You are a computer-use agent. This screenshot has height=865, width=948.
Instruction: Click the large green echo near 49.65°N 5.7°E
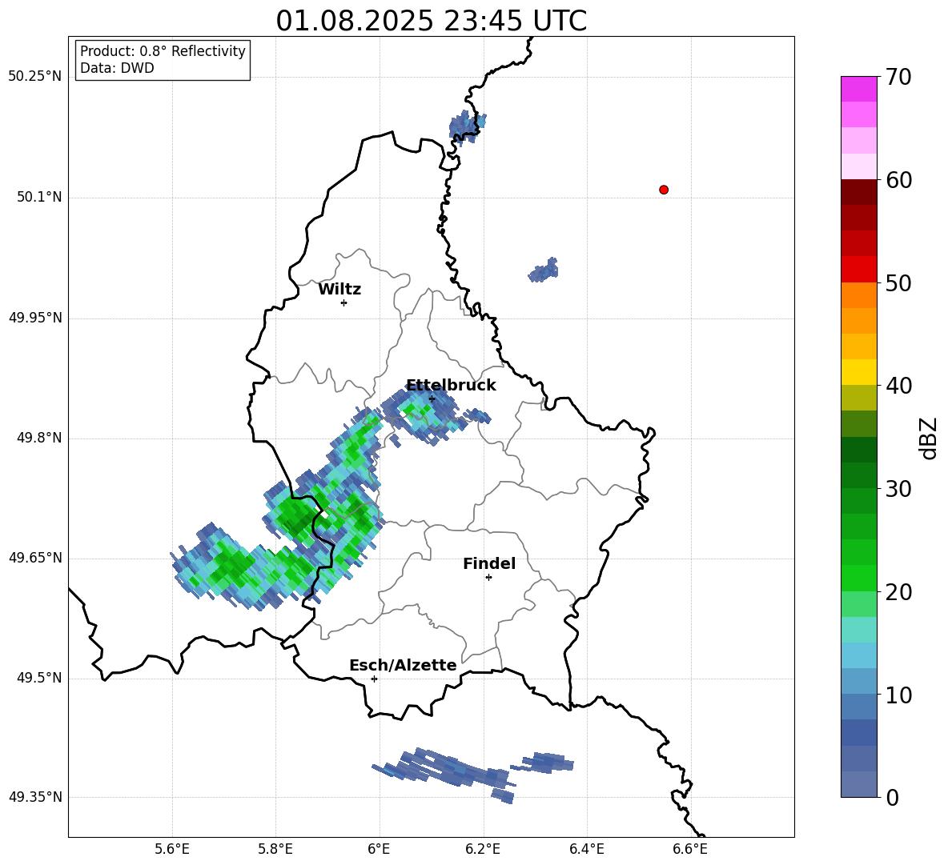pyautogui.click(x=230, y=567)
